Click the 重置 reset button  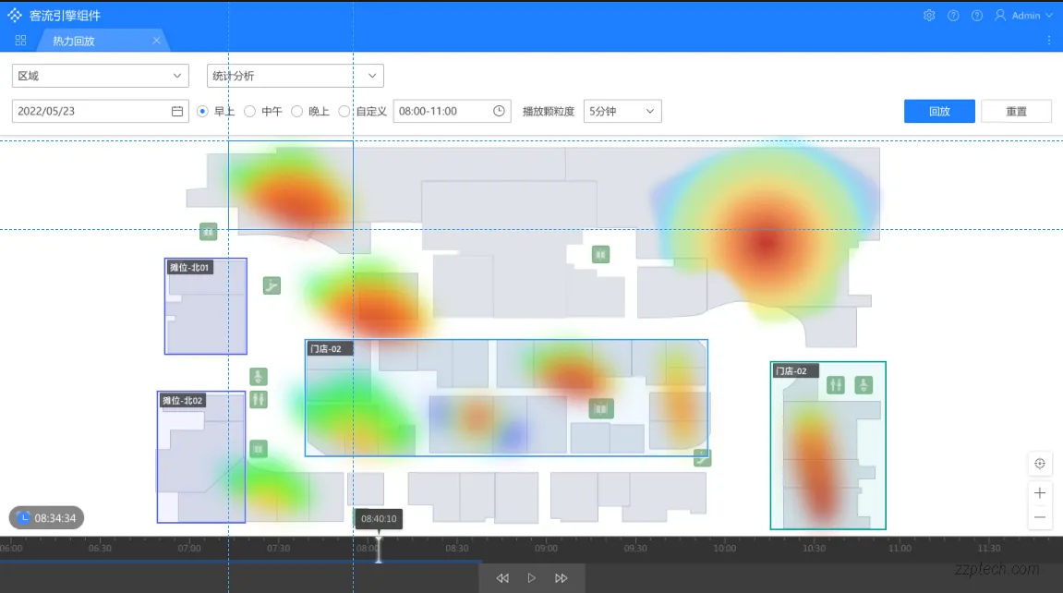1016,111
